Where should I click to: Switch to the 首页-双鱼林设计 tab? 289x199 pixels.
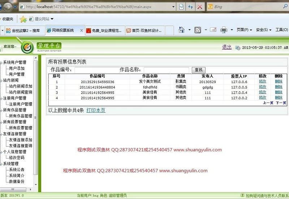(x=145, y=30)
